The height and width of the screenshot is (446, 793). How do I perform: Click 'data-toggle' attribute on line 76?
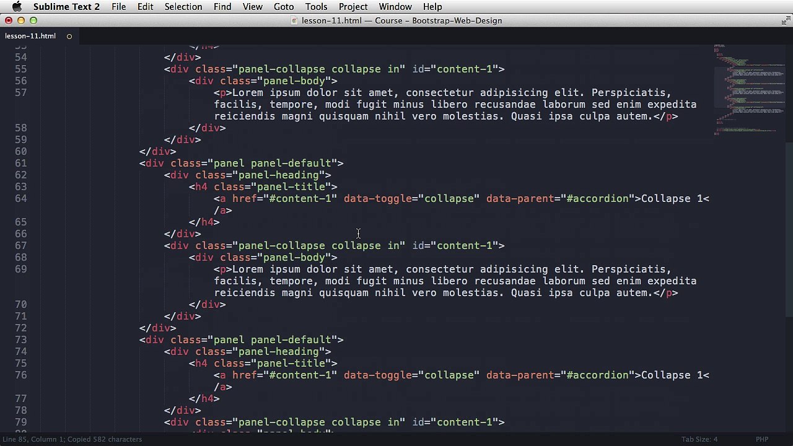pyautogui.click(x=377, y=375)
